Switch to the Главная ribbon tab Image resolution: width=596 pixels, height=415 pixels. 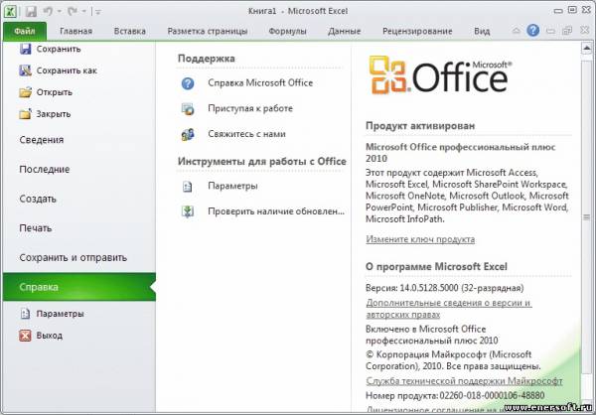point(76,31)
